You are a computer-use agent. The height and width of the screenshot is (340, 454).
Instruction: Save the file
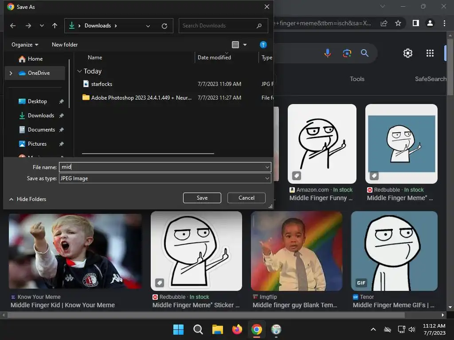point(202,198)
